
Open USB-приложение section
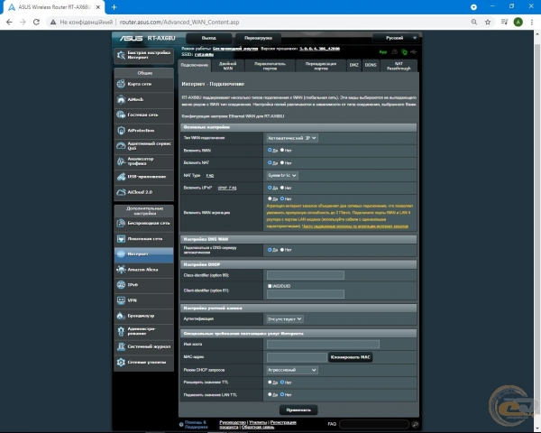pyautogui.click(x=144, y=177)
